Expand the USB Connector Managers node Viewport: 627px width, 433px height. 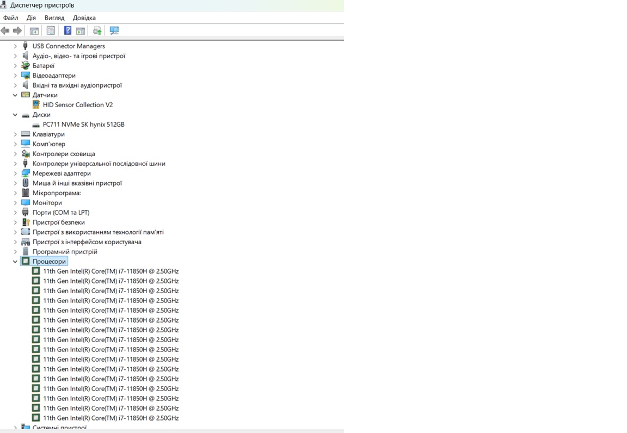(x=15, y=46)
